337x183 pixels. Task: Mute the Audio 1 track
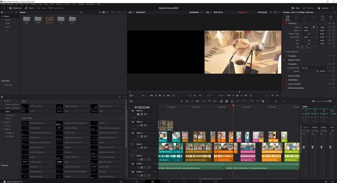[149, 160]
